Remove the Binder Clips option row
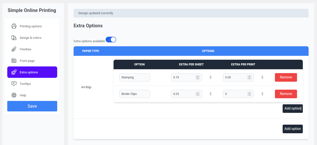Viewport: 317px width, 145px height. 286,94
